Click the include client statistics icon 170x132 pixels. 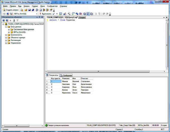(x=77, y=14)
